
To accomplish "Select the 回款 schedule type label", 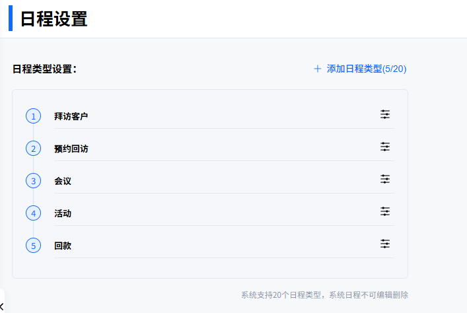I will tap(63, 246).
